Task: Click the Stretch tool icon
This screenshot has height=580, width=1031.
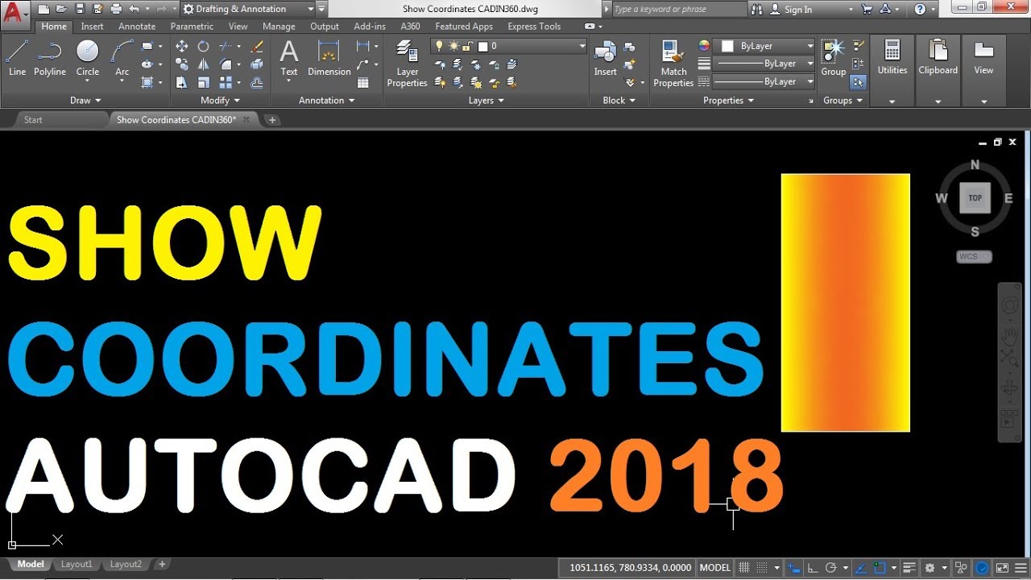Action: point(182,82)
